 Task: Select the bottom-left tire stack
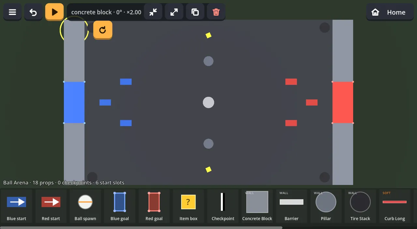(x=93, y=177)
